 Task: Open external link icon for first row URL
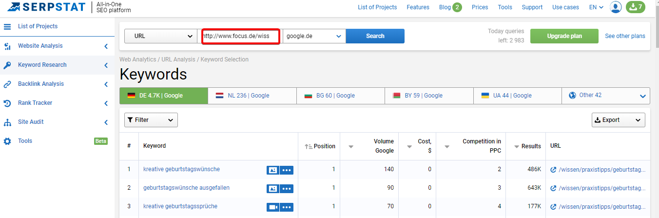(553, 170)
